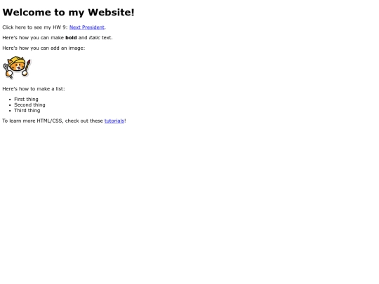The height and width of the screenshot is (284, 379).
Task: Click the italic word in the paragraph
Action: pos(95,38)
